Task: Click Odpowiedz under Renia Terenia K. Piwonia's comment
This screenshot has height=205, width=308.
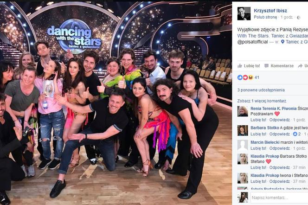Action: (x=280, y=120)
